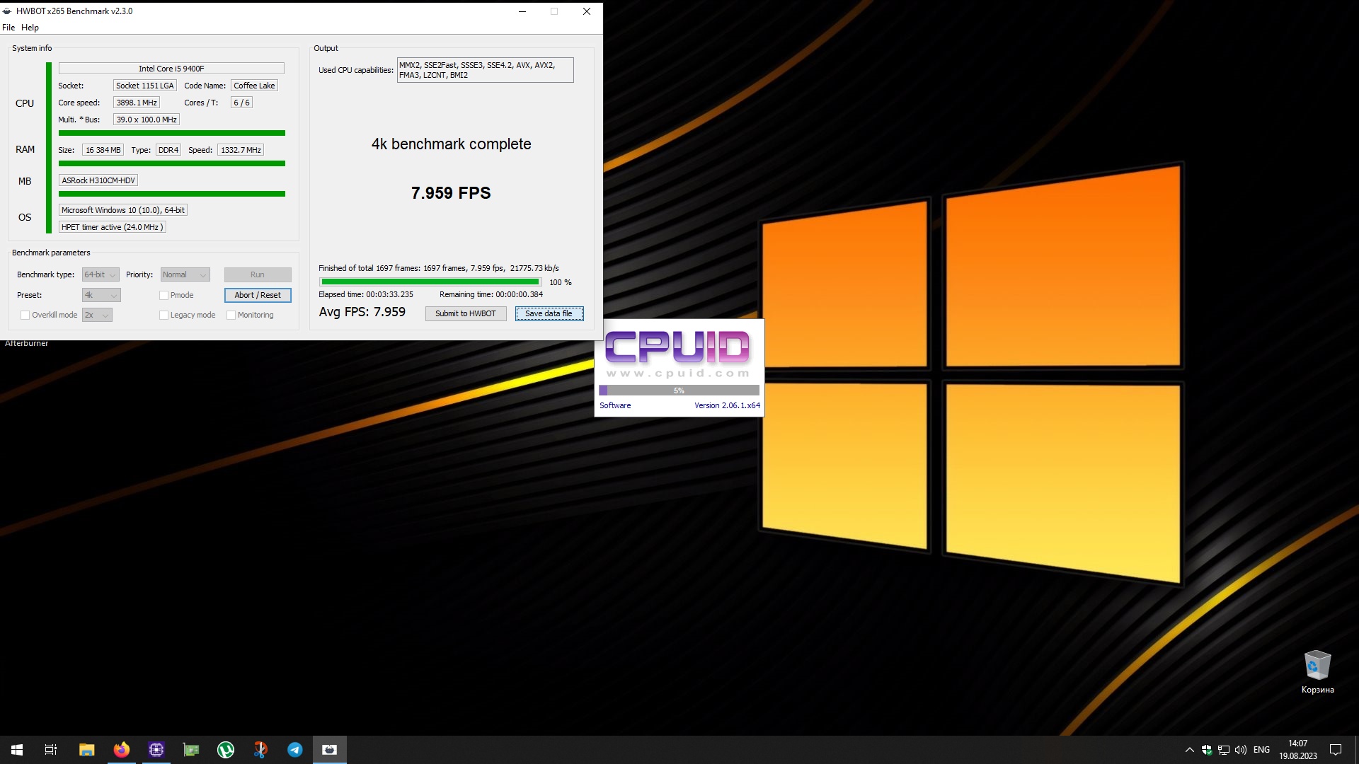Screen dimensions: 1359x764
Task: Open File Explorer from the taskbar
Action: point(86,750)
